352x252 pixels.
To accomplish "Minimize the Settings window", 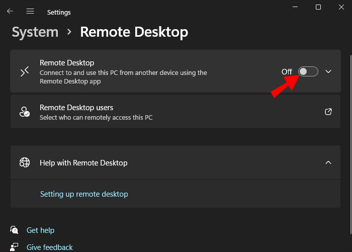I will click(295, 7).
